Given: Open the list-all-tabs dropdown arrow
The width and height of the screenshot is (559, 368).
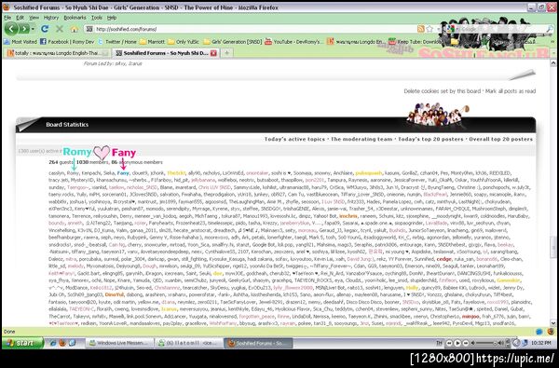Looking at the screenshot, I should tap(554, 53).
